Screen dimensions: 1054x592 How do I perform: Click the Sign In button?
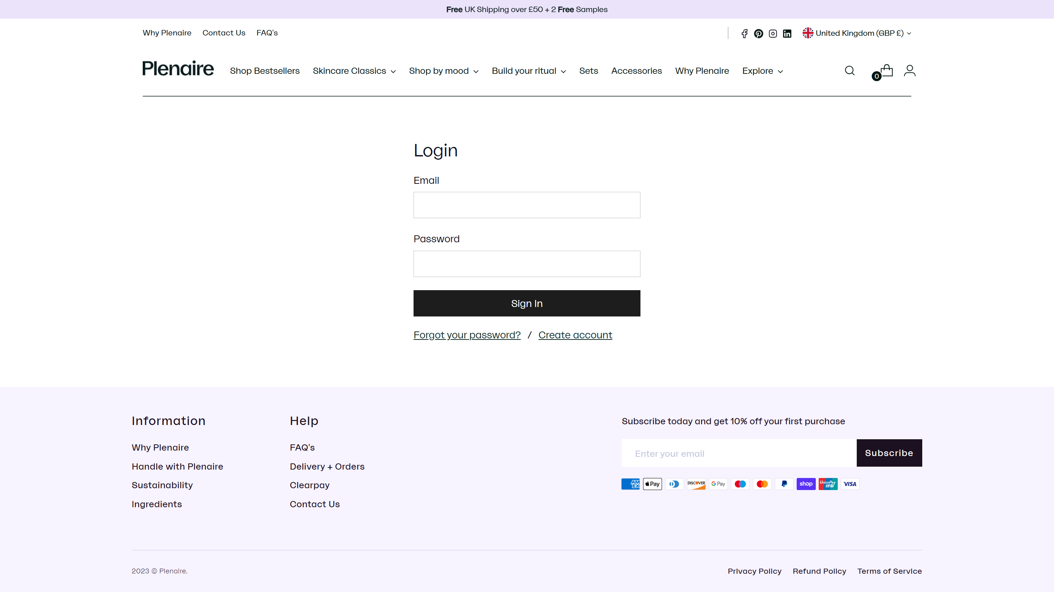527,303
